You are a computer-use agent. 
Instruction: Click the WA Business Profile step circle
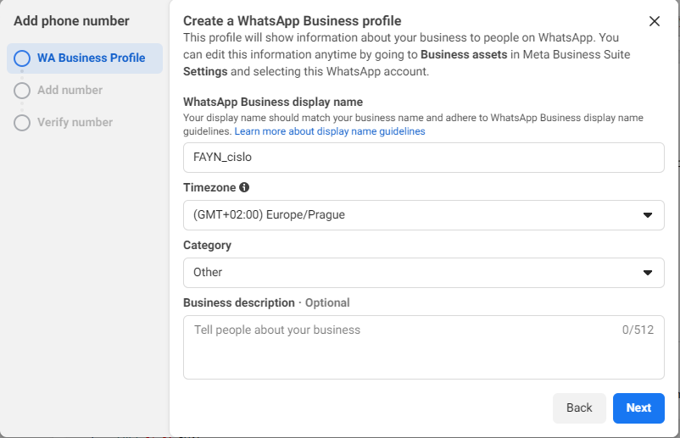[22, 58]
